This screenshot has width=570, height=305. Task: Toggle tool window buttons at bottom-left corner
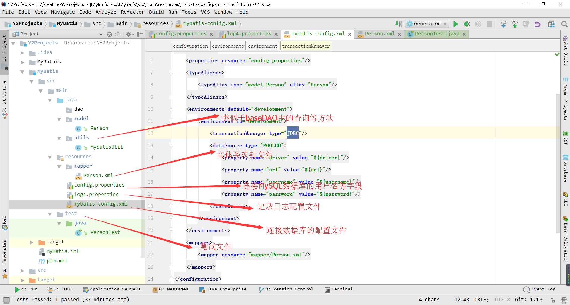(x=6, y=300)
